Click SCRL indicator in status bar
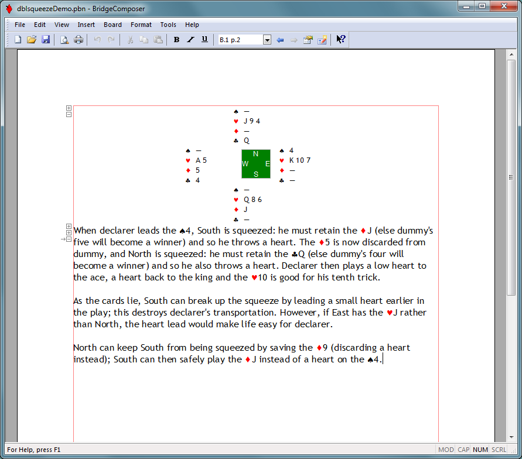The height and width of the screenshot is (459, 522). (499, 450)
